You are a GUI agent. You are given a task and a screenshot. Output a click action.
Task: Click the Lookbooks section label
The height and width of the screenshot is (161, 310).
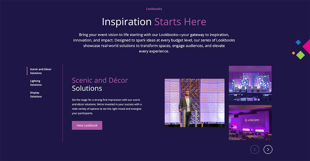click(154, 9)
